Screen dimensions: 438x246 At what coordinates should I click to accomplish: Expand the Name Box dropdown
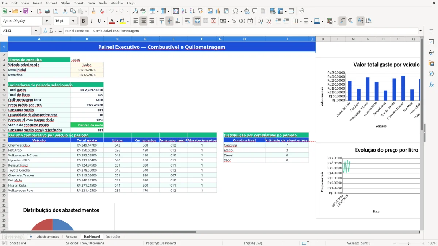(x=36, y=31)
